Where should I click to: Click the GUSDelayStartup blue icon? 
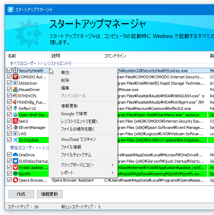pos(15,161)
